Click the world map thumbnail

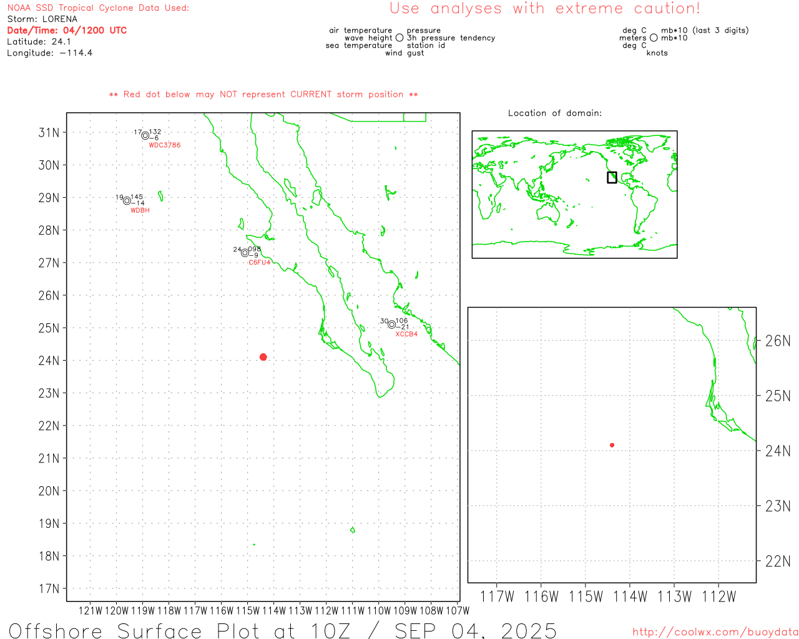pos(574,195)
